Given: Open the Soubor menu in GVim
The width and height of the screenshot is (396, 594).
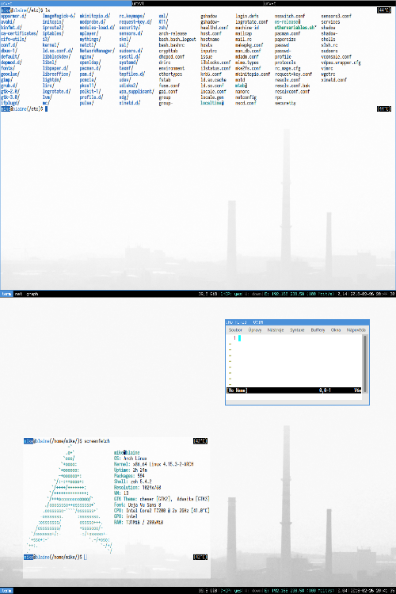Looking at the screenshot, I should (235, 330).
